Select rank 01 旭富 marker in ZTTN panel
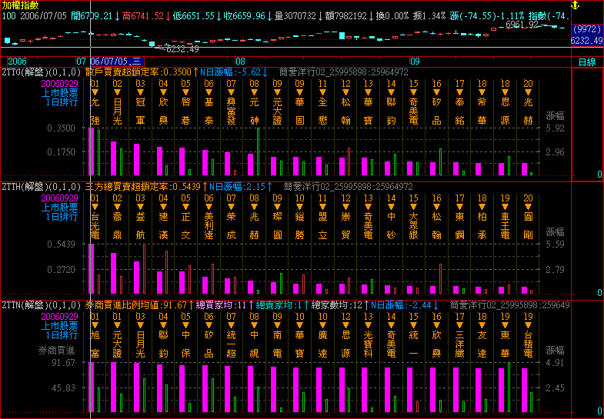 [x=95, y=324]
